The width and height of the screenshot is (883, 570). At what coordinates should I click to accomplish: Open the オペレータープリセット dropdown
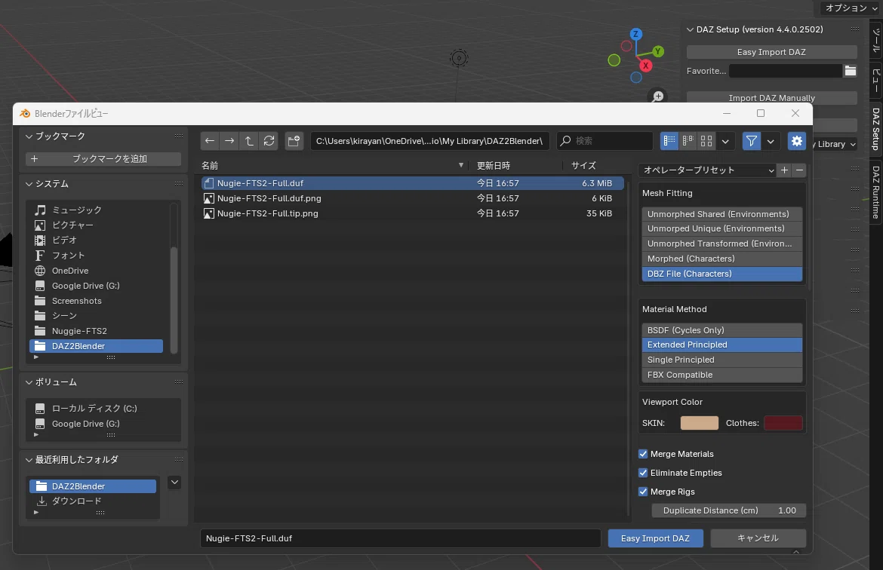(707, 170)
